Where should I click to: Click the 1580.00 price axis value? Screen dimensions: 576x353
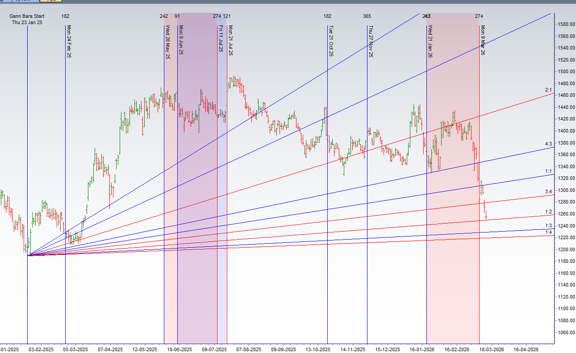[x=564, y=24]
